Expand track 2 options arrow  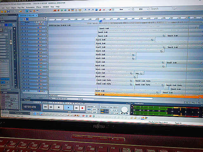point(46,28)
